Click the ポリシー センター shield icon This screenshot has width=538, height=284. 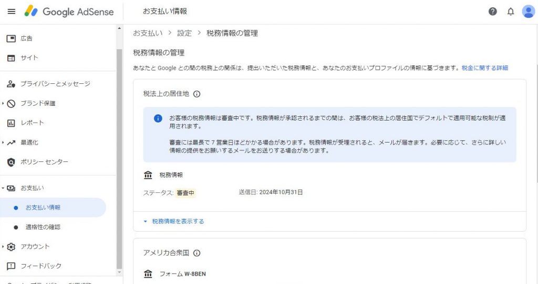point(11,162)
